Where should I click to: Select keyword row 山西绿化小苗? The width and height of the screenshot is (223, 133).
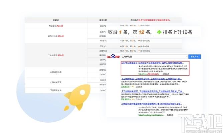point(56,72)
